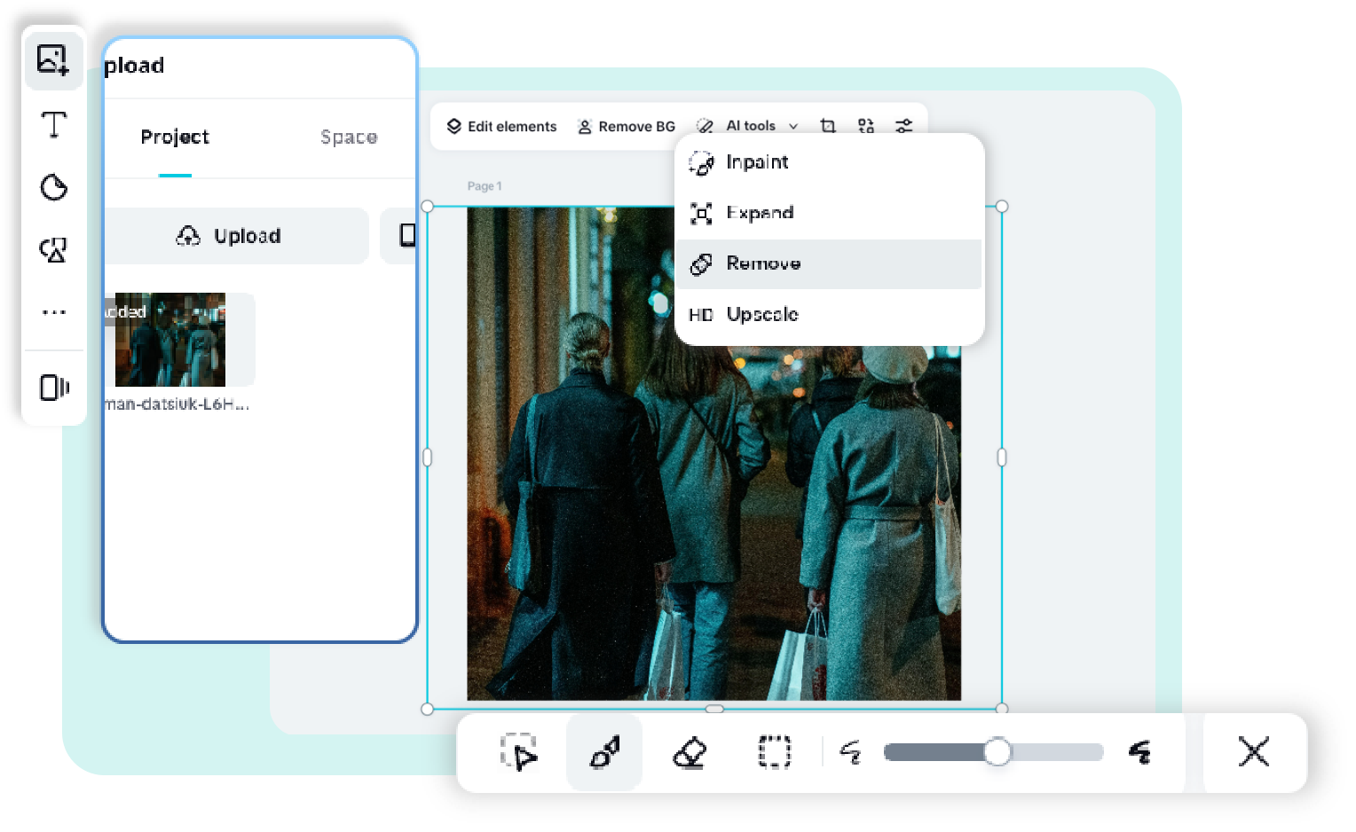Choose Upscale from AI tools menu

pyautogui.click(x=829, y=314)
